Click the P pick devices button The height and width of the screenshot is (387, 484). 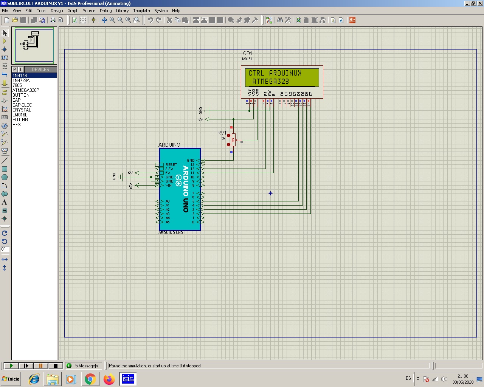click(15, 70)
